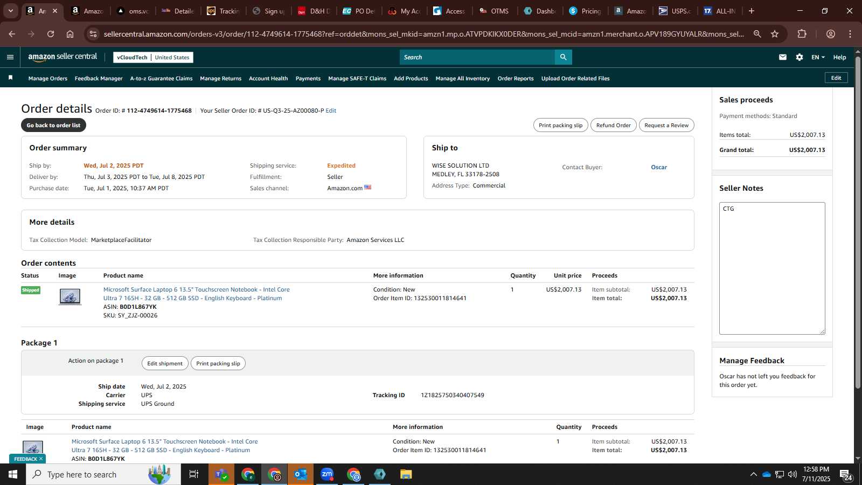The image size is (862, 485).
Task: Open Task View in the taskbar
Action: pyautogui.click(x=193, y=474)
